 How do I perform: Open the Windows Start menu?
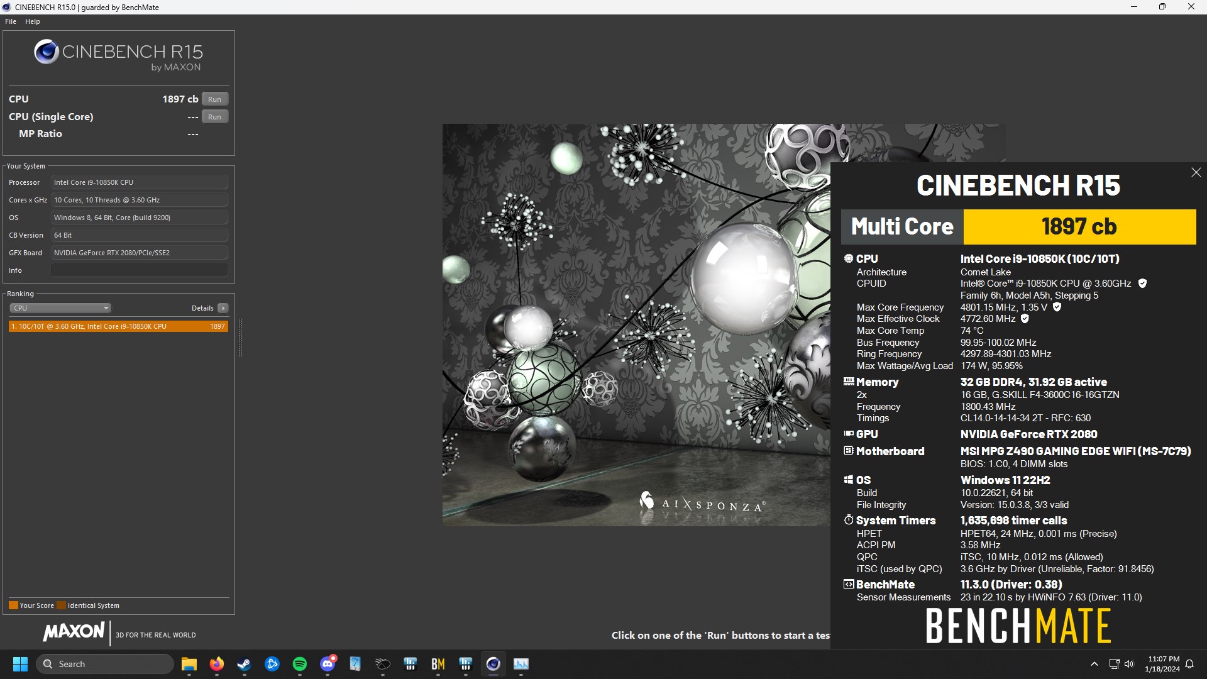point(20,664)
